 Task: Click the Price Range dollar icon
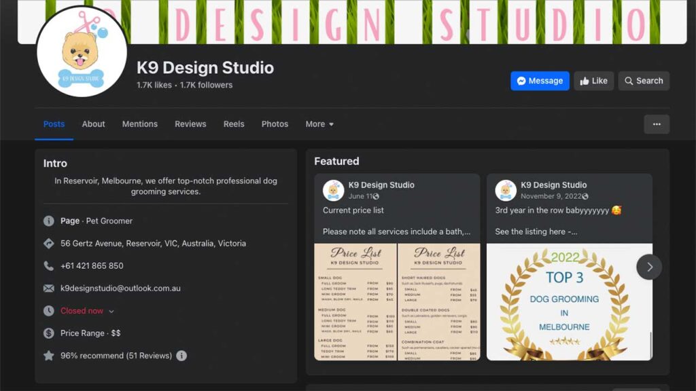[49, 333]
